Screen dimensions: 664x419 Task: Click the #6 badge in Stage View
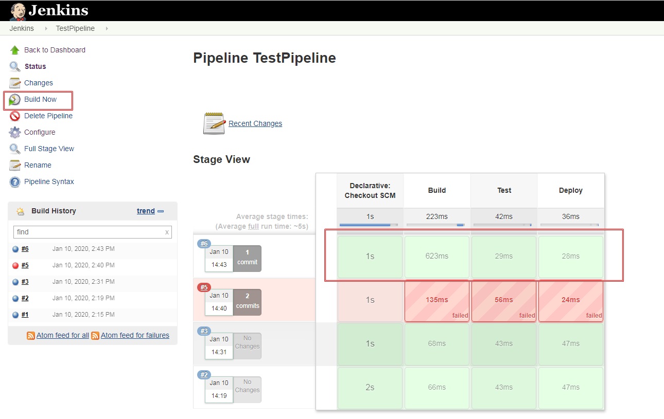coord(204,244)
